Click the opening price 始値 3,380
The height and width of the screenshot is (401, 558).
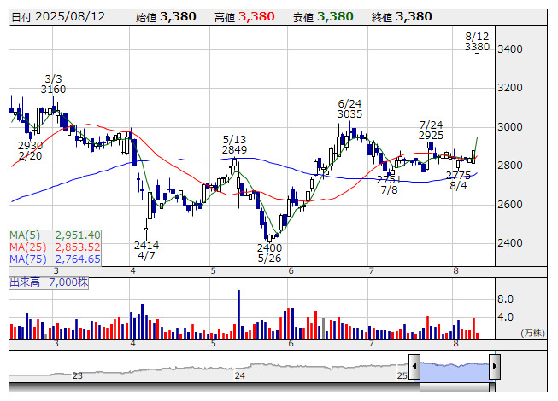166,17
